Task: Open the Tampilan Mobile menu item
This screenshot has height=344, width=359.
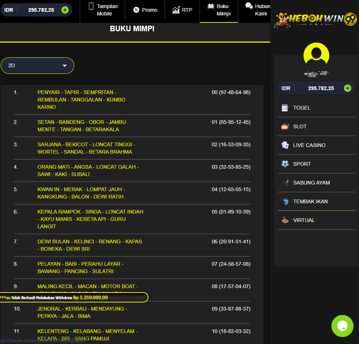Action: click(103, 10)
